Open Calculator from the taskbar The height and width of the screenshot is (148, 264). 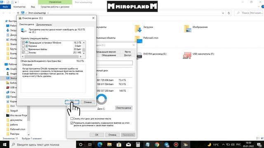(138, 144)
